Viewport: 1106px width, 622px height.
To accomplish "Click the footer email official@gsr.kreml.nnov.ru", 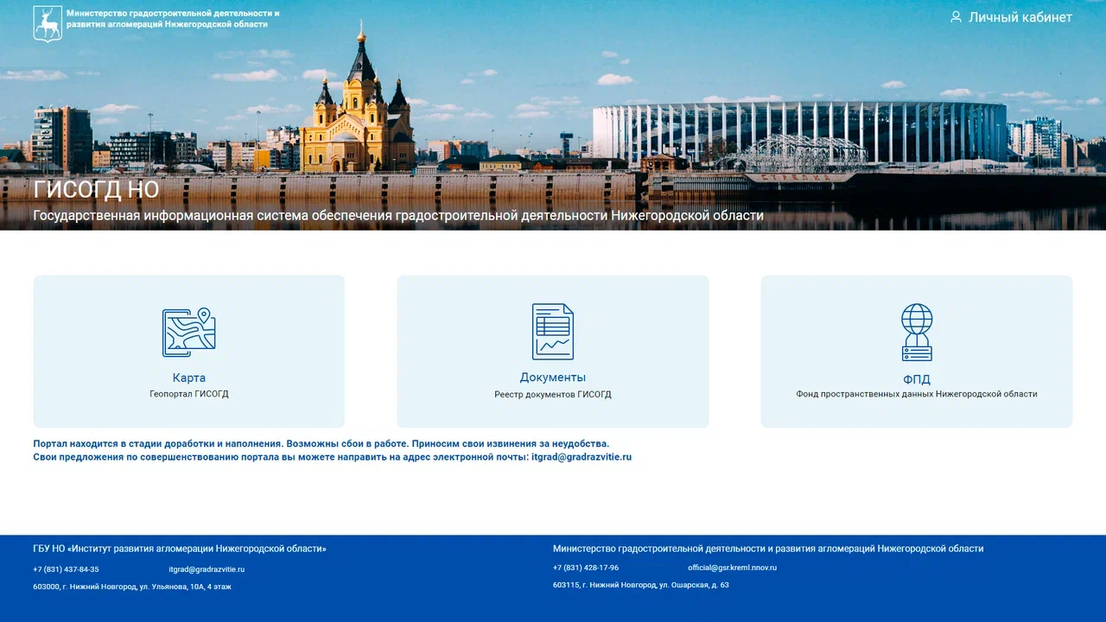I will click(732, 568).
